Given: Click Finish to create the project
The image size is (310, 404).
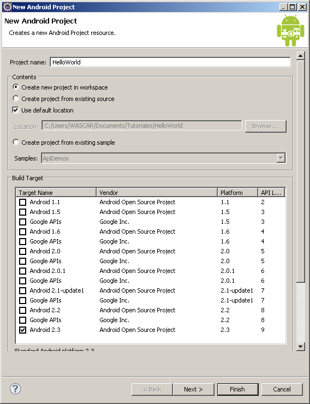Looking at the screenshot, I should pyautogui.click(x=237, y=389).
